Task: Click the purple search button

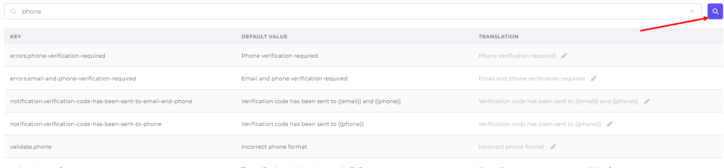Action: [x=715, y=11]
